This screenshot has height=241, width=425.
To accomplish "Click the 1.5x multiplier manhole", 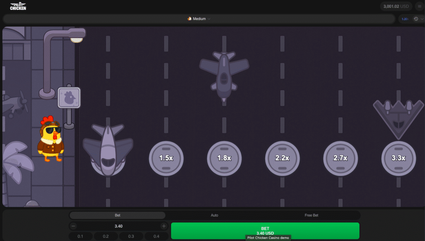I will (x=166, y=158).
